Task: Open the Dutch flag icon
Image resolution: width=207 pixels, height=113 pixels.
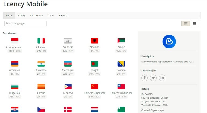Action: (x=95, y=109)
